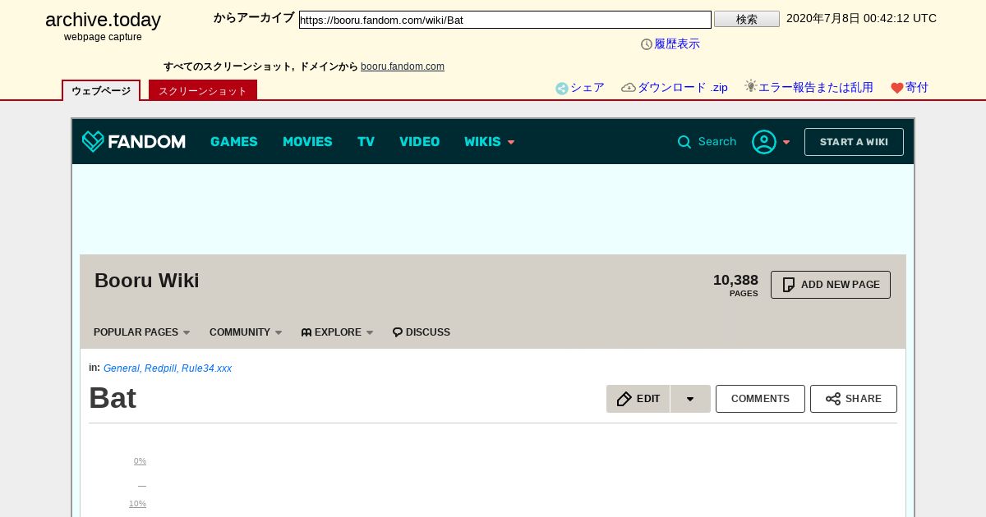
Task: Open the GAMES navigation item
Action: (x=234, y=142)
